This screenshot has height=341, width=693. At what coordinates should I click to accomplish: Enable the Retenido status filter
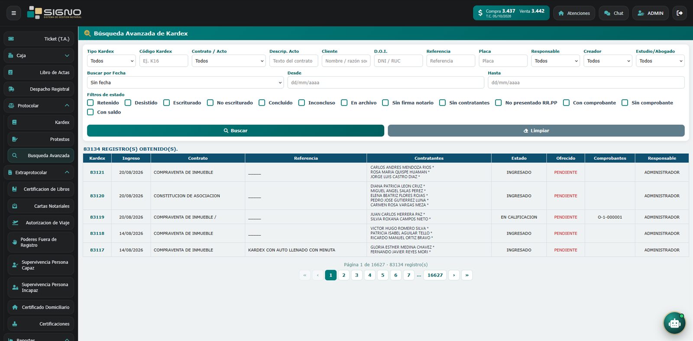tap(90, 103)
